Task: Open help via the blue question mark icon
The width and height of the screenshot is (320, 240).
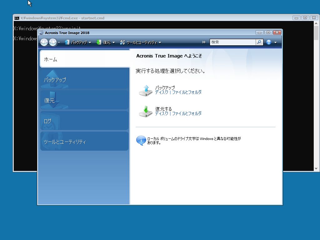Action: (268, 42)
